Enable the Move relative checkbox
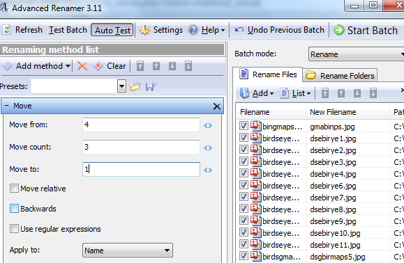 (14, 189)
